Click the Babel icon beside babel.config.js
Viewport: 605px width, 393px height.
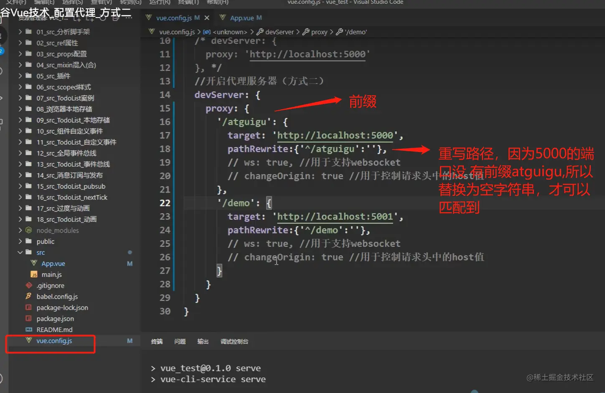pyautogui.click(x=29, y=296)
